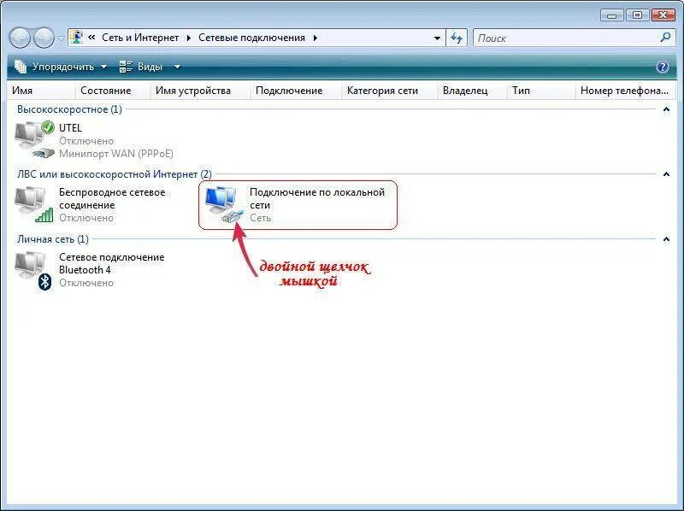Viewport: 684px width, 511px height.
Task: Open the address bar history dropdown
Action: point(437,38)
